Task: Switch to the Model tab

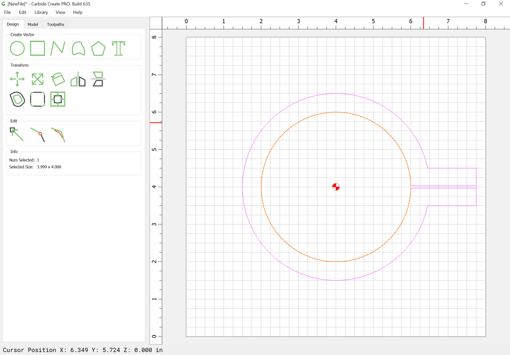Action: (x=33, y=24)
